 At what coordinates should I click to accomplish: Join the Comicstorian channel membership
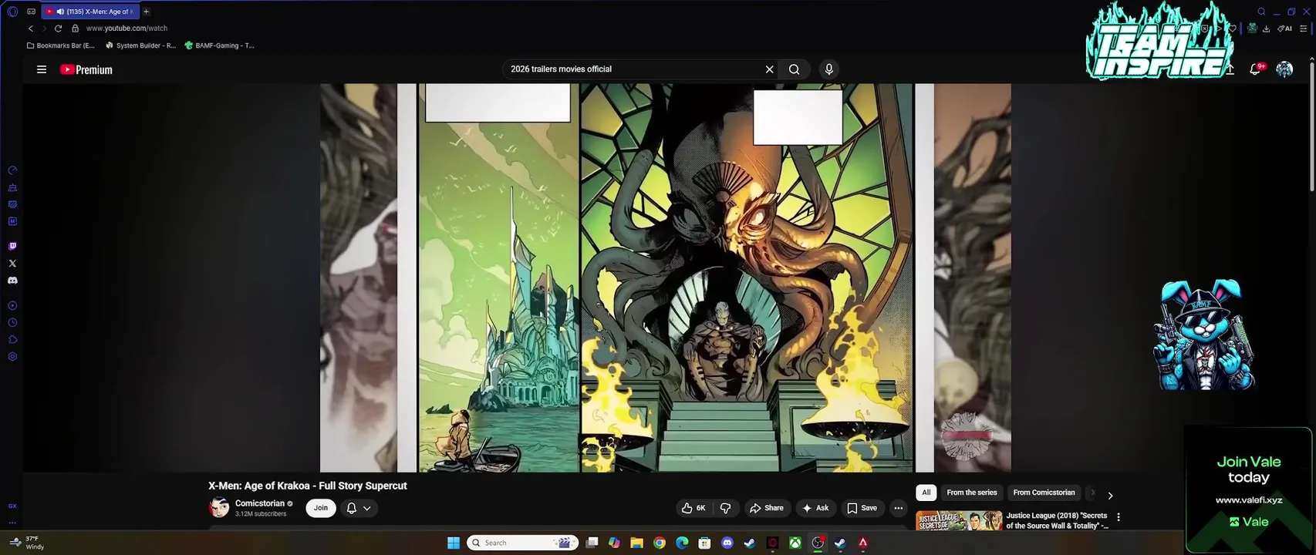(x=321, y=508)
